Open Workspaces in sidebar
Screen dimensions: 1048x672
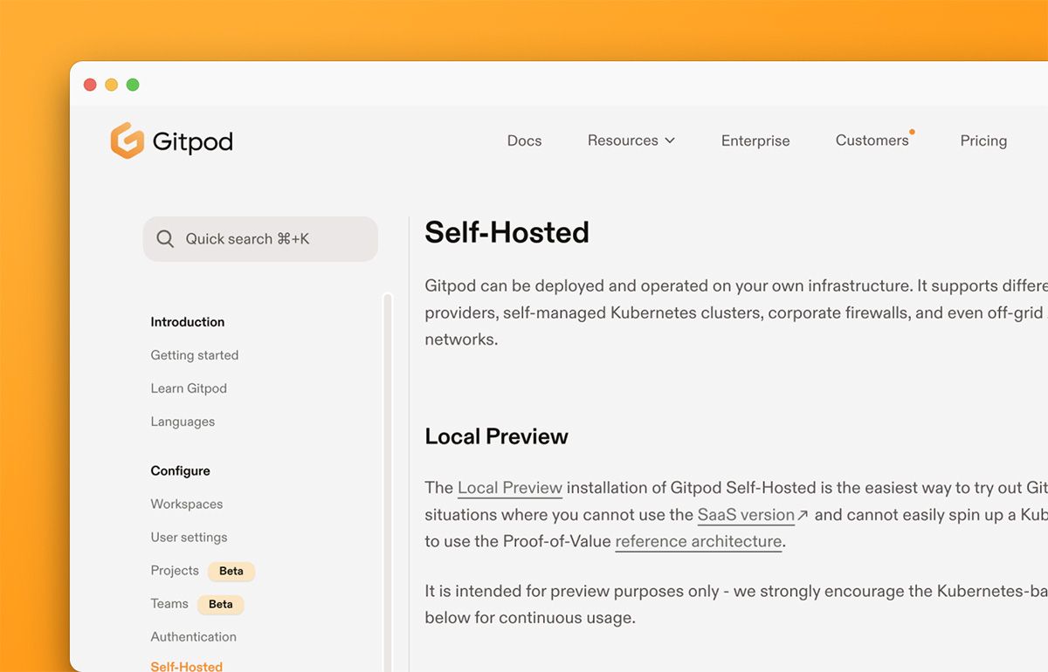187,504
